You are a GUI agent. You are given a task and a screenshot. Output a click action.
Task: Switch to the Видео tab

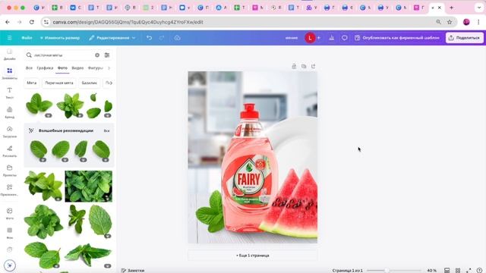[x=77, y=67]
